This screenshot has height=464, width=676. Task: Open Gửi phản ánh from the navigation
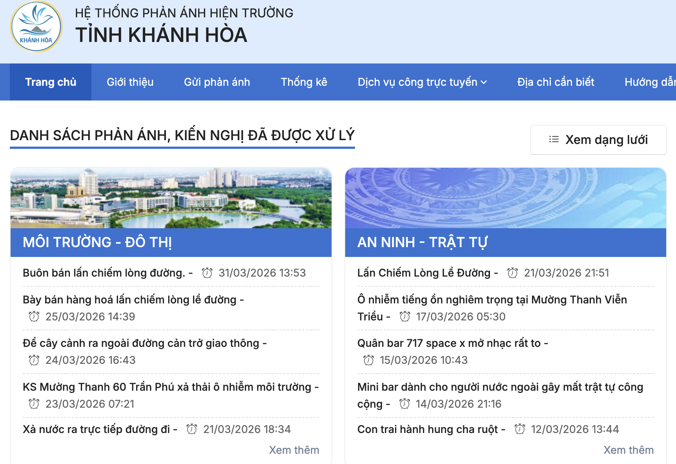(217, 82)
